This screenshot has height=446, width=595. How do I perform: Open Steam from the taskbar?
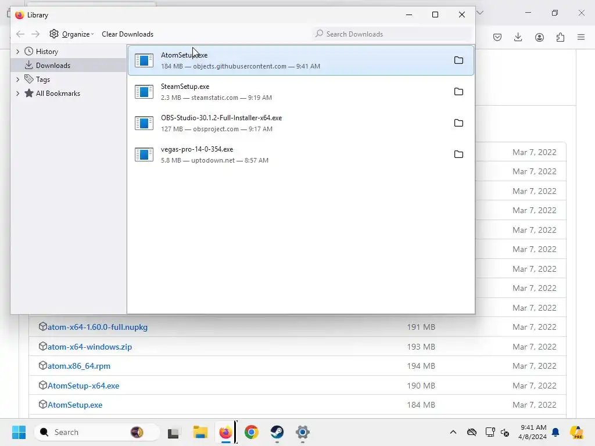tap(277, 432)
